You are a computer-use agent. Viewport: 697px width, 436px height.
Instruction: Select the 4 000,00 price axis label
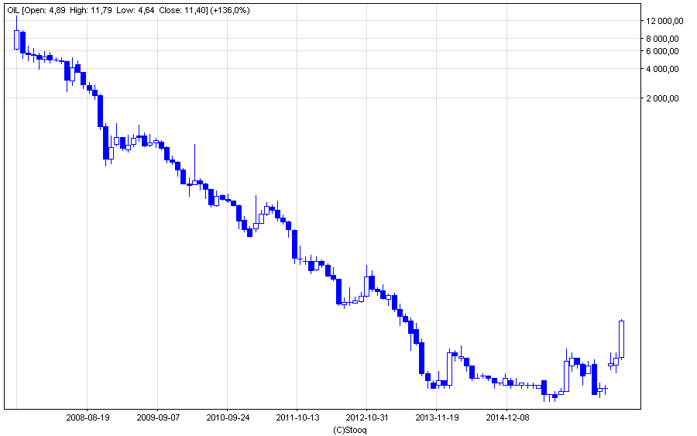(662, 69)
